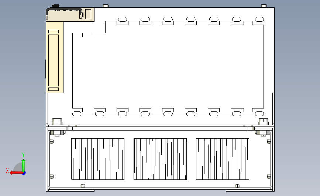320x196 pixels.
Task: Select the tall yellow module on the left edge
Action: (x=55, y=57)
